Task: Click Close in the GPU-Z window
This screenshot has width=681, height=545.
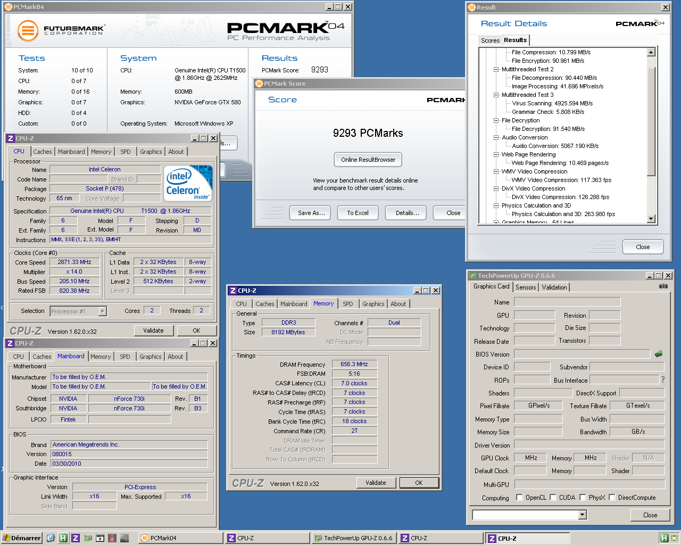Action: (x=650, y=515)
